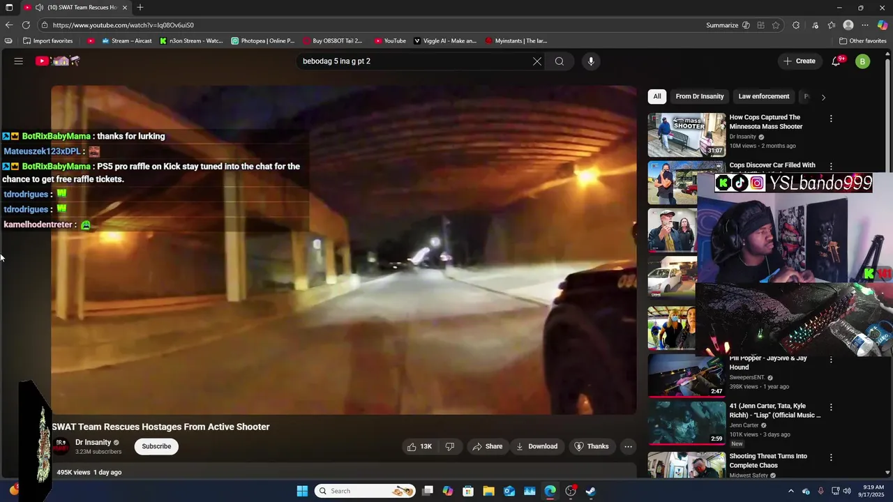Open Microsoft Store from the taskbar
893x502 pixels.
point(468,491)
